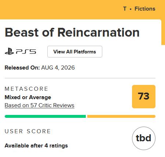The height and width of the screenshot is (157, 165).
Task: Open the Based on 57 Critic Reviews link
Action: (40, 105)
